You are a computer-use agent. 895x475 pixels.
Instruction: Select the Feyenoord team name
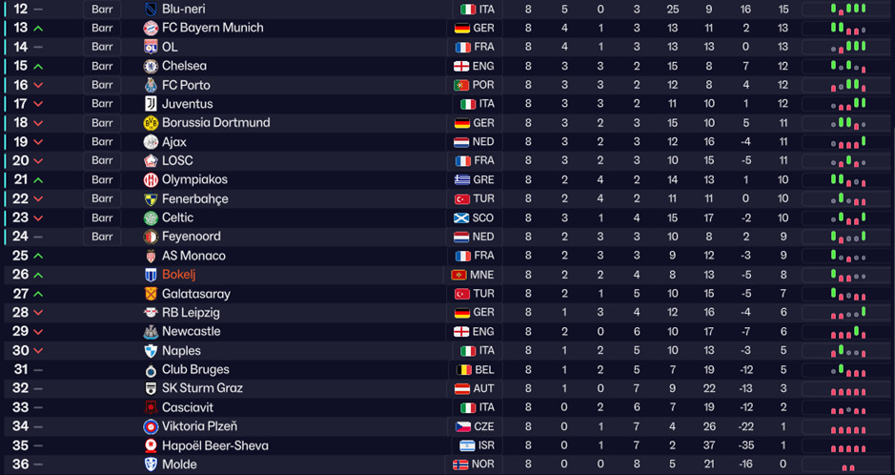pos(191,237)
